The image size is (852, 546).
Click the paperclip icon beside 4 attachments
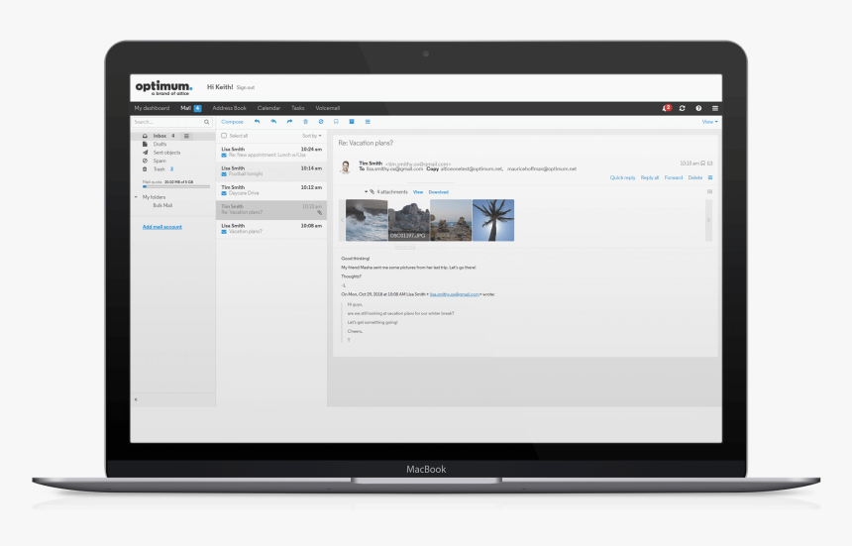(373, 192)
